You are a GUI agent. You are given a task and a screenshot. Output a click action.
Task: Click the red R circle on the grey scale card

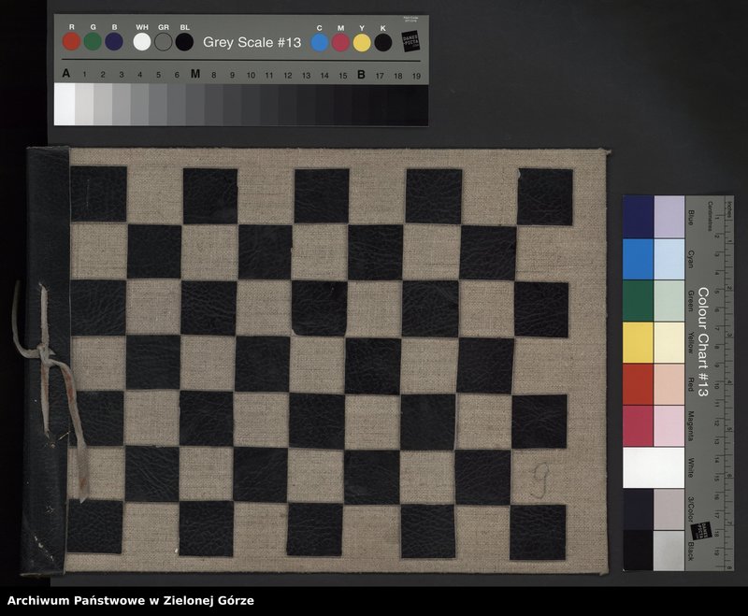[72, 42]
